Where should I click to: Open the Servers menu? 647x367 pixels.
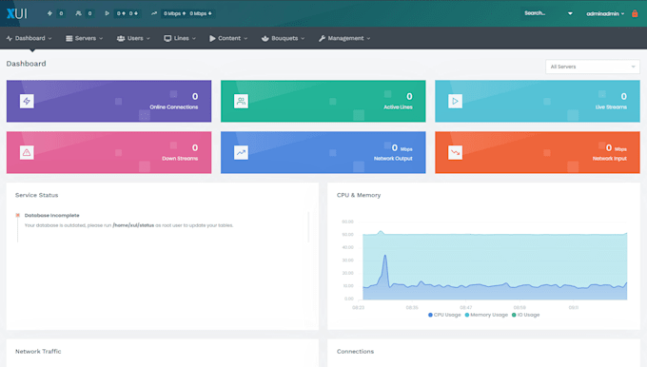(84, 38)
